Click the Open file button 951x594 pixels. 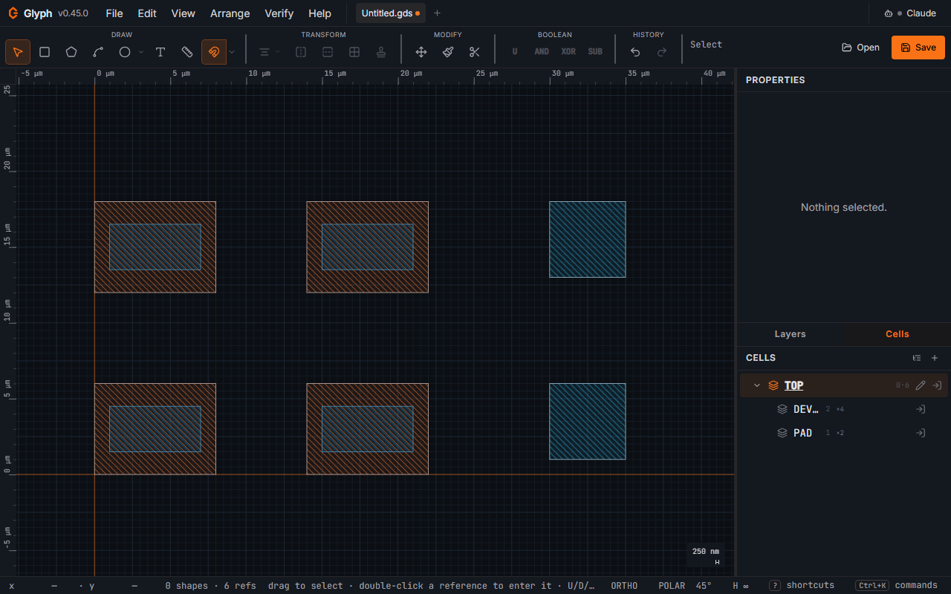[x=860, y=48]
